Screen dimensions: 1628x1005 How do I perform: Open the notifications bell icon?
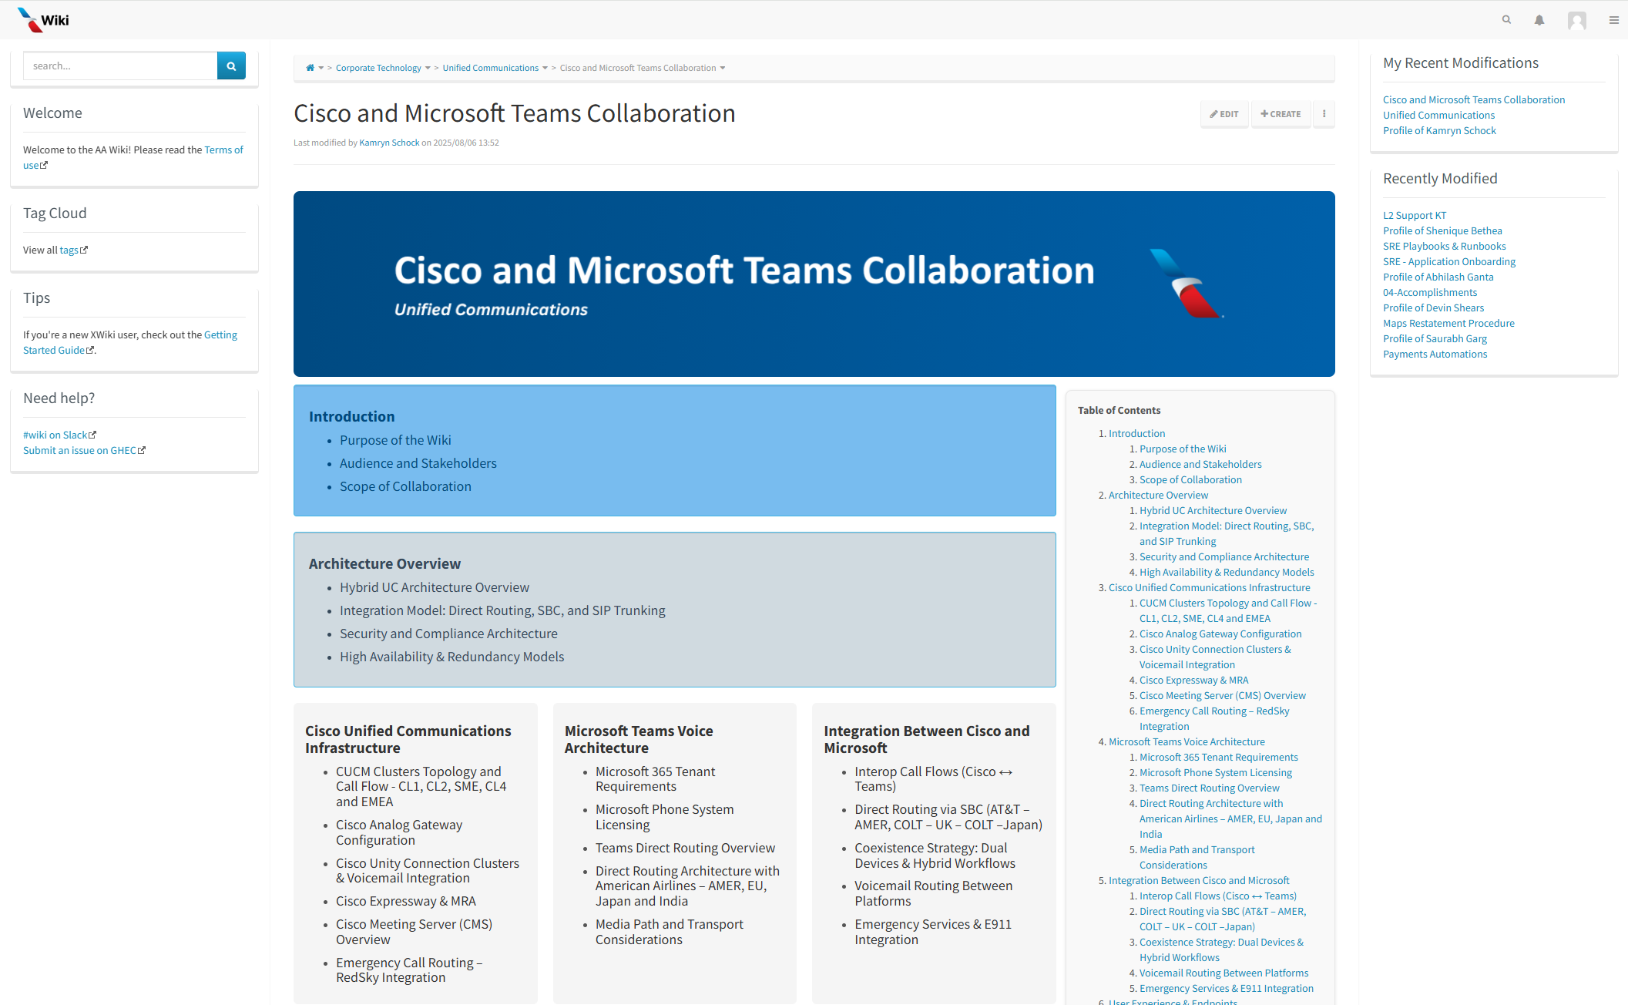coord(1539,19)
